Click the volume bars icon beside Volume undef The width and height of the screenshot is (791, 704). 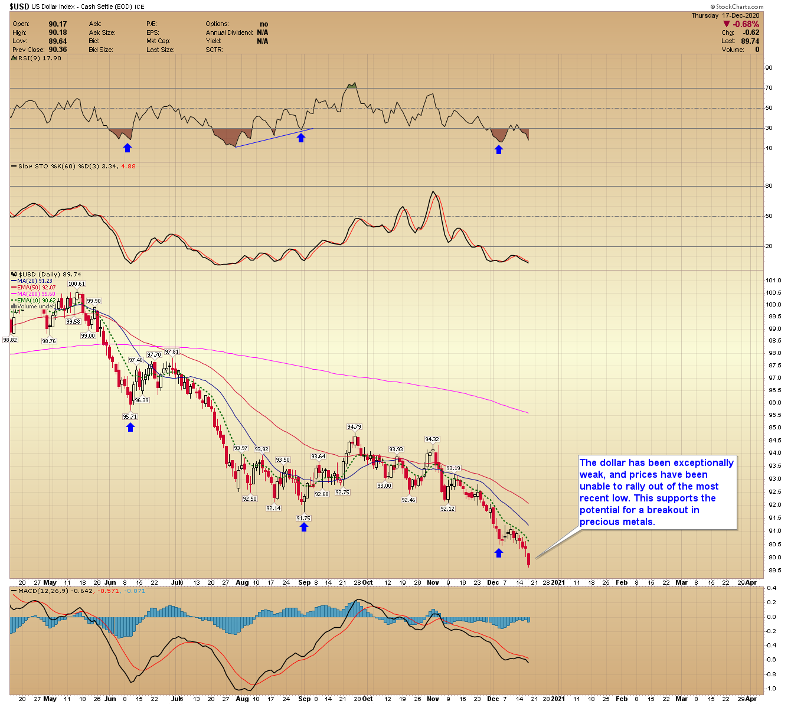coord(14,307)
